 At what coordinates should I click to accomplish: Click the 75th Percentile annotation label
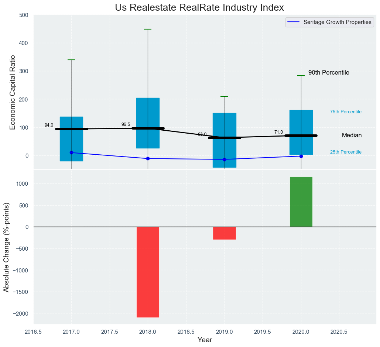click(346, 112)
